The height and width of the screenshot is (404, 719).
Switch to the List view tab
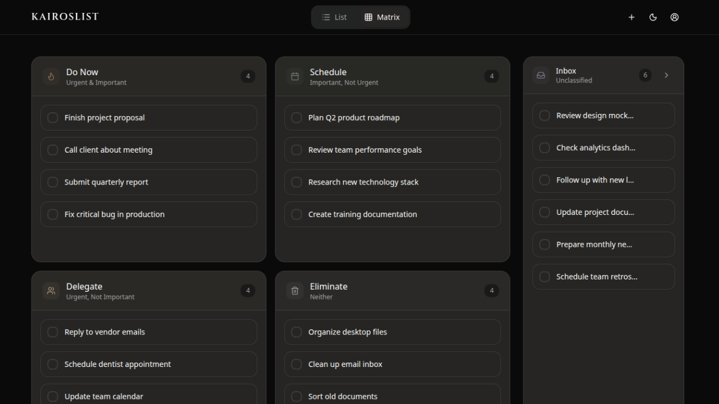[x=335, y=17]
